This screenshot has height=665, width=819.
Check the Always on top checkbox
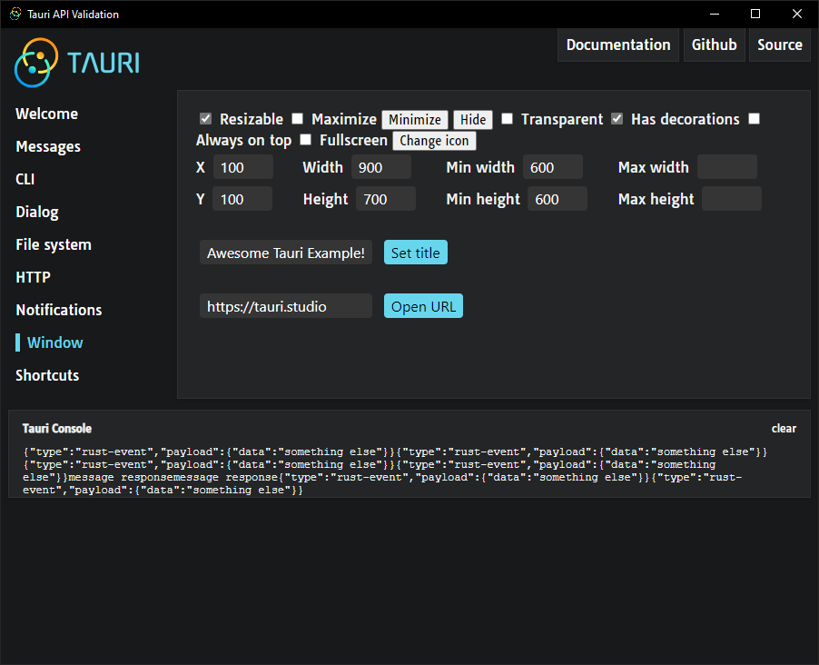click(754, 119)
